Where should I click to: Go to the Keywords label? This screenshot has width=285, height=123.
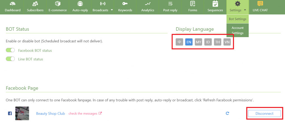point(125,10)
